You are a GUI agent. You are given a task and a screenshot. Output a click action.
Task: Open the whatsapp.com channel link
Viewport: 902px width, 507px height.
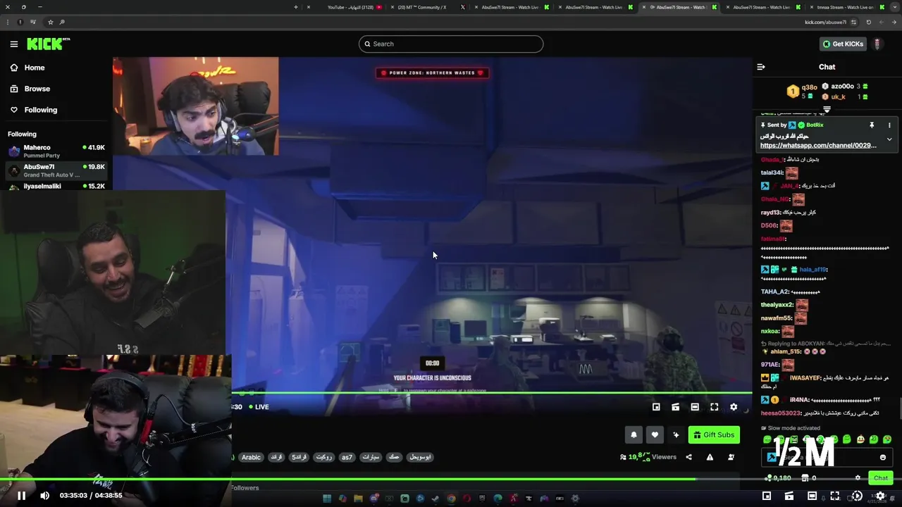[x=818, y=145]
